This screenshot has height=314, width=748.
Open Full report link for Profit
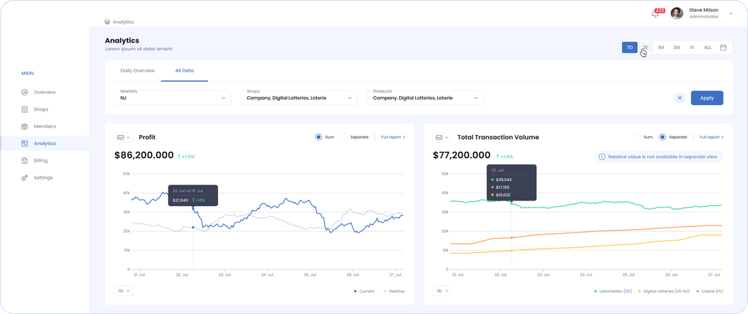(393, 137)
